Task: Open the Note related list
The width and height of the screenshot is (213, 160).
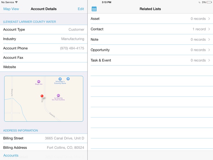Action: coord(150,40)
